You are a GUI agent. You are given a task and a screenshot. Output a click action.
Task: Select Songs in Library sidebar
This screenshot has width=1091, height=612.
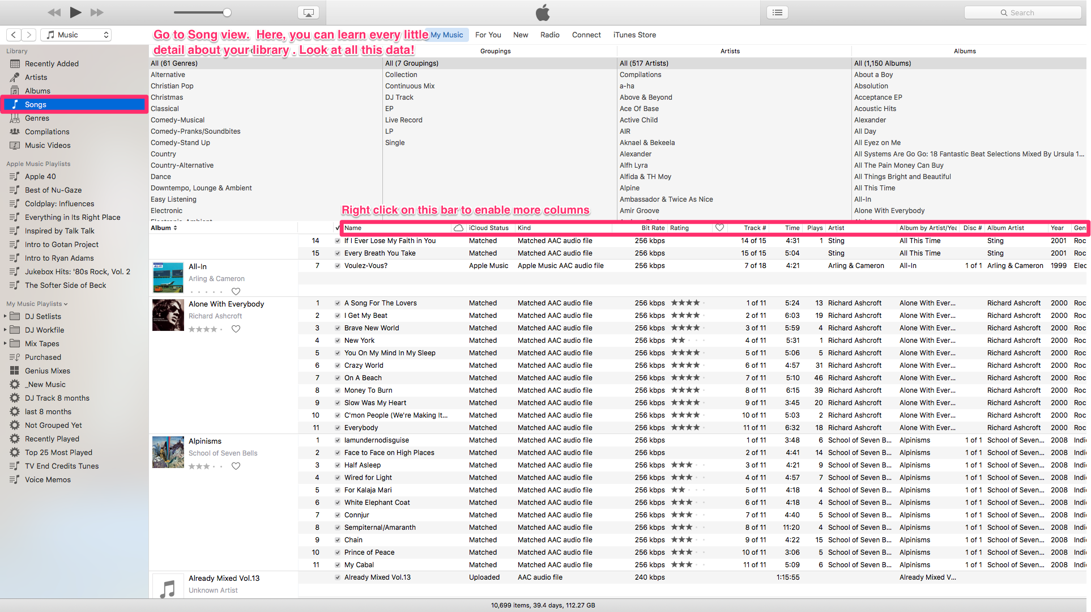tap(74, 105)
